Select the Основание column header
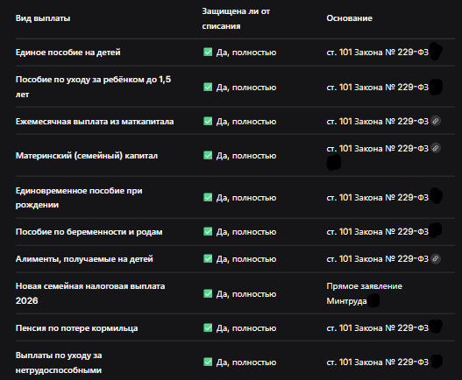The image size is (462, 380). (350, 18)
